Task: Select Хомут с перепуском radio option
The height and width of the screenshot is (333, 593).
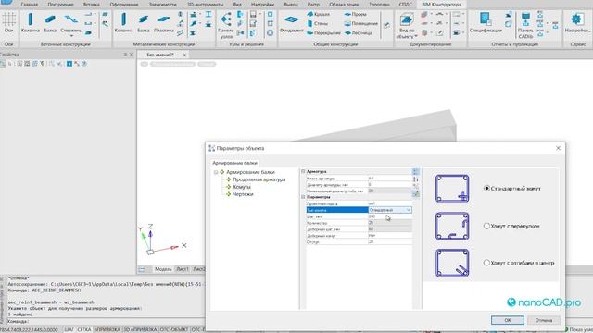Action: (x=486, y=226)
